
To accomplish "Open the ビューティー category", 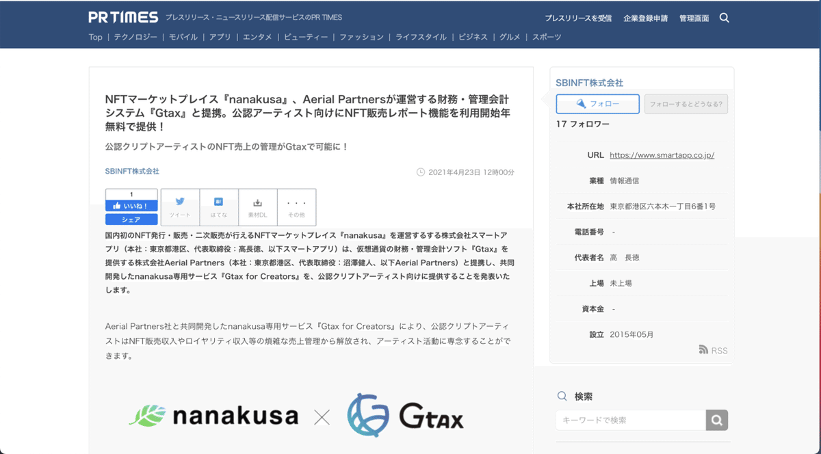I will click(x=306, y=37).
